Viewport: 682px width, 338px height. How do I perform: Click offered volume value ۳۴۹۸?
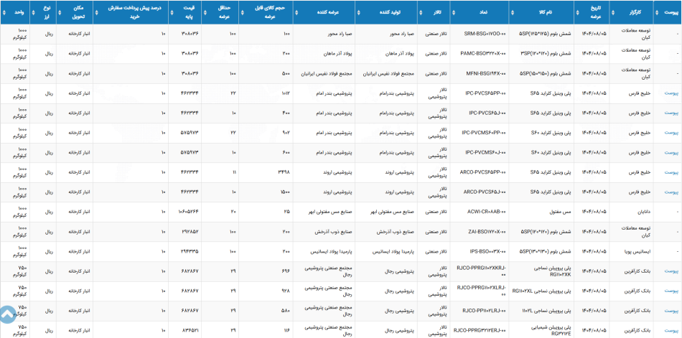[284, 172]
